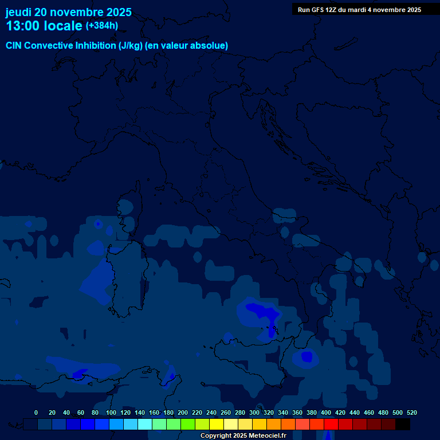Click the blue CIN spot southeast of Sicily
Screen dimensions: 440x440
coord(307,357)
